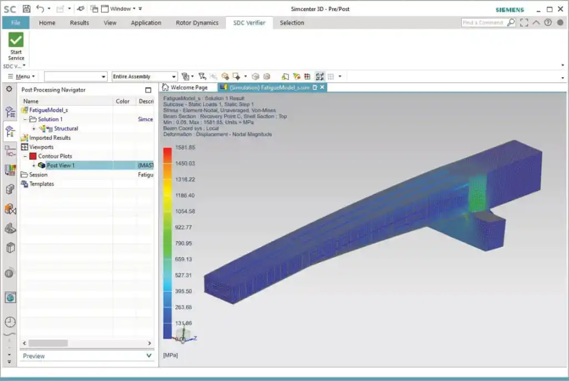Image resolution: width=569 pixels, height=381 pixels.
Task: Collapse the Solution 1 node
Action: point(25,119)
